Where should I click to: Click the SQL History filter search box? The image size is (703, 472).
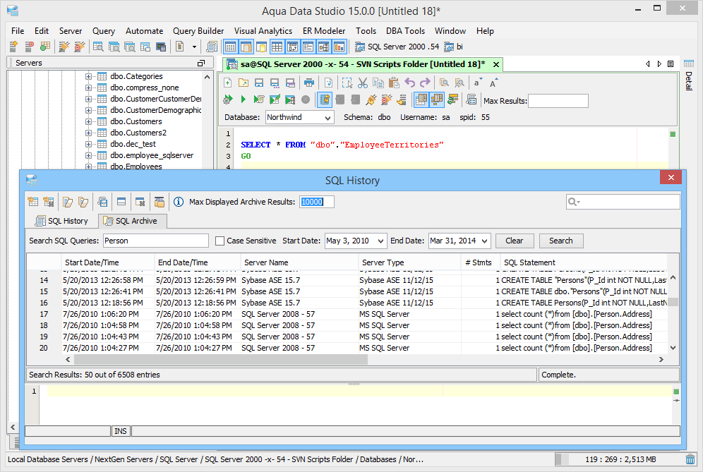tap(623, 202)
